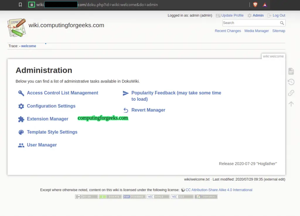Click the Administration heading
This screenshot has height=216, width=300.
coord(44,70)
